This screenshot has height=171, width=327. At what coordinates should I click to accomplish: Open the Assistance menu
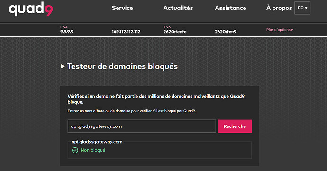click(230, 8)
